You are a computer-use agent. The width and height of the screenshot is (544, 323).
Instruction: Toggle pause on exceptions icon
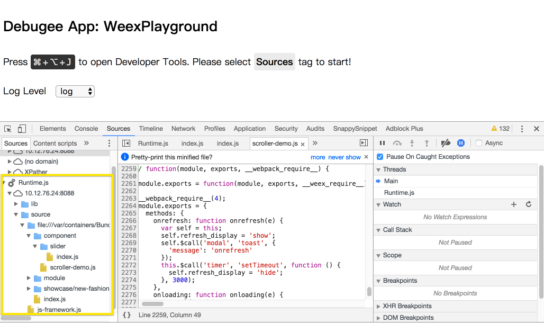coord(461,143)
